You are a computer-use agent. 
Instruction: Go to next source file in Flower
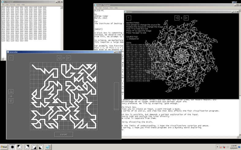click(186, 18)
